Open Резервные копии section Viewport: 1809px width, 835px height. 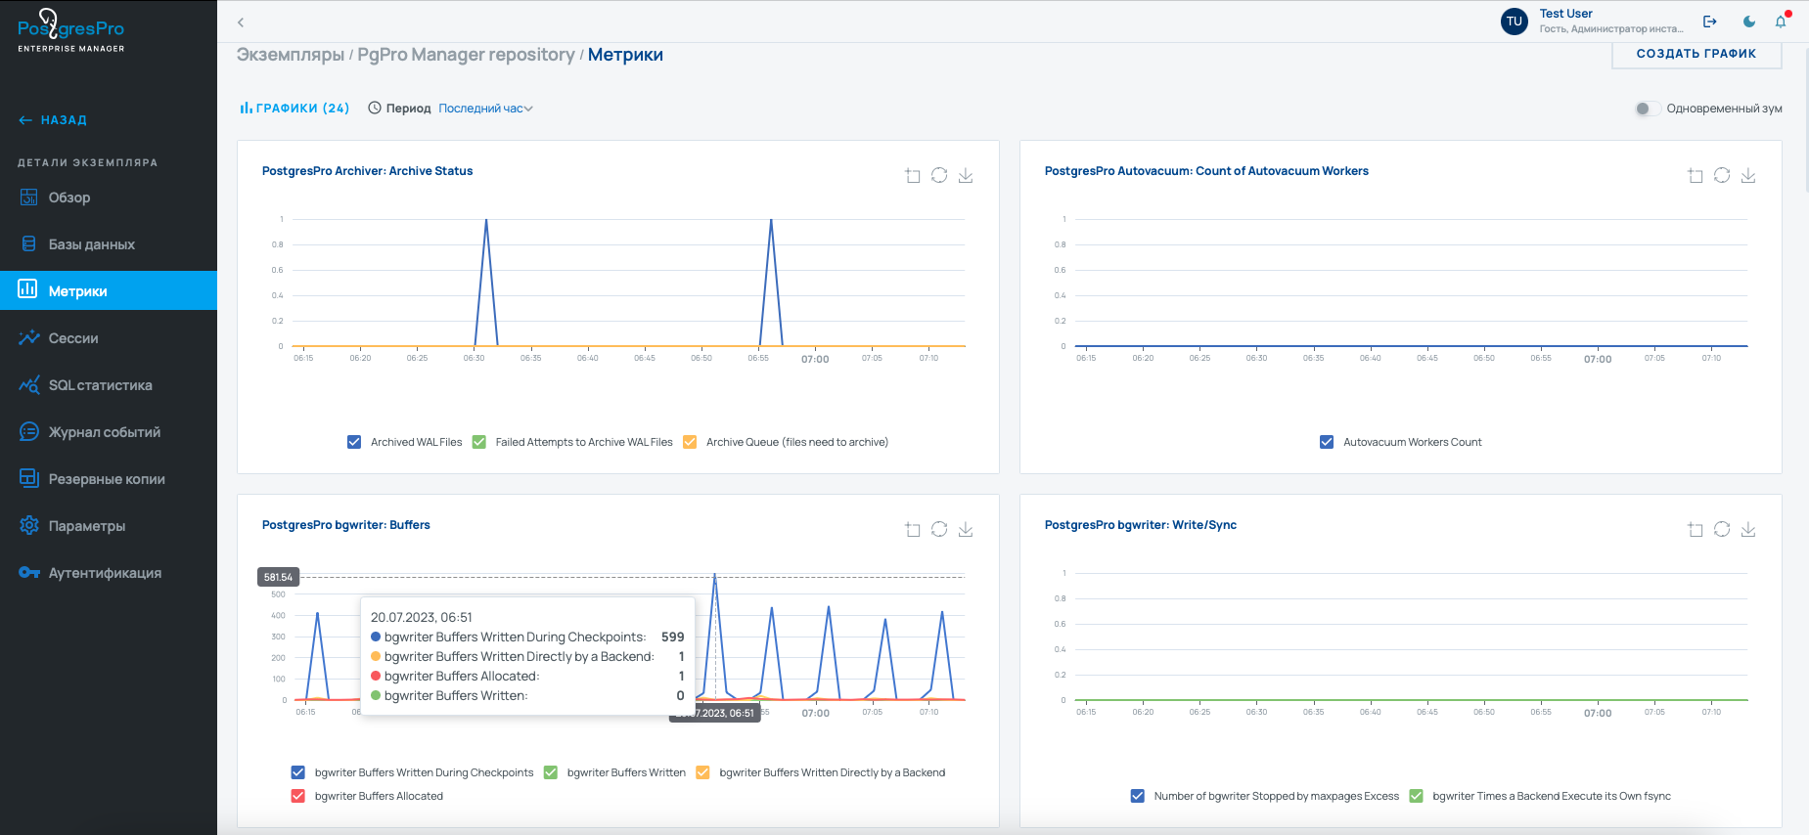[109, 479]
